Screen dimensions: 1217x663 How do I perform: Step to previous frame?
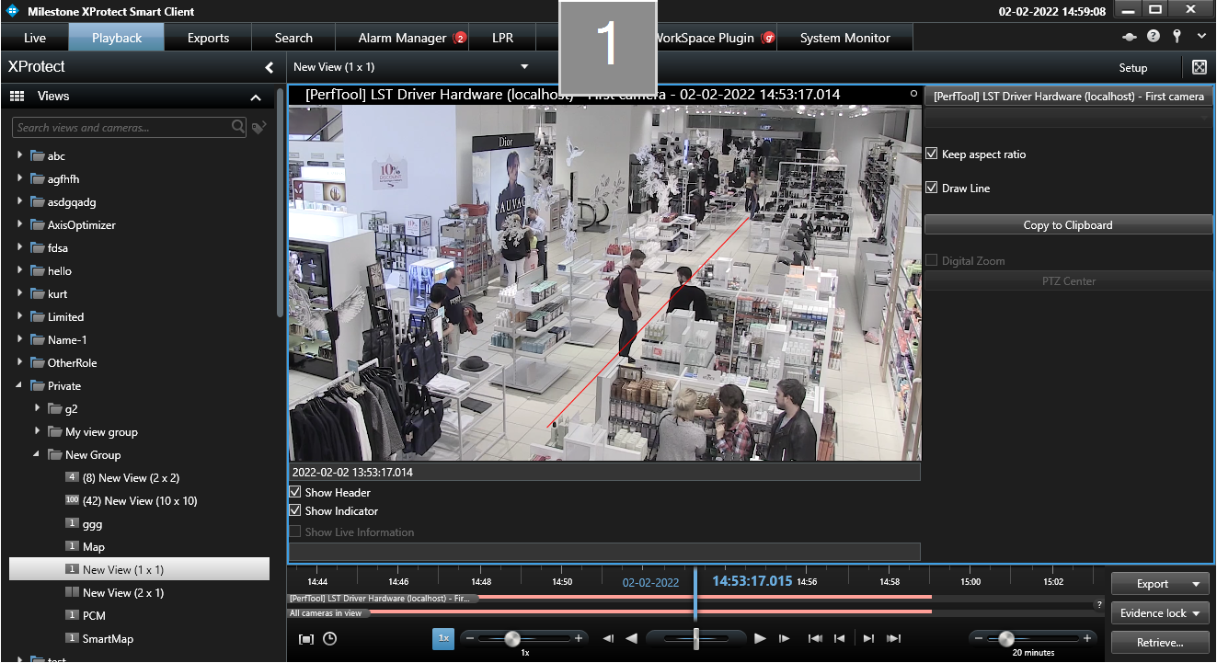click(x=608, y=638)
